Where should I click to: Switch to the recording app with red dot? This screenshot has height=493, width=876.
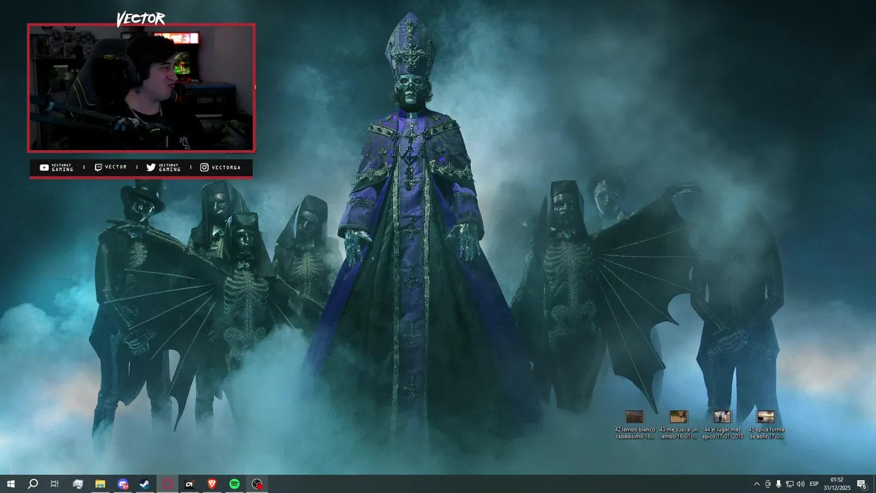coord(257,484)
